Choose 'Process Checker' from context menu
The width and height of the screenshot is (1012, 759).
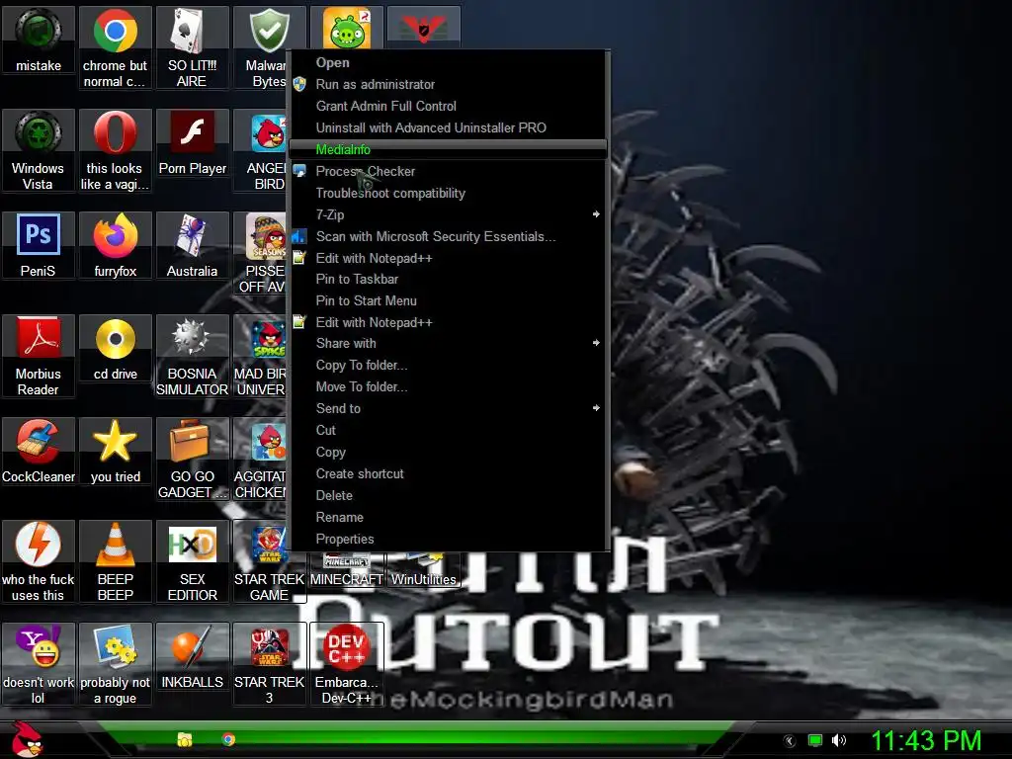448,171
